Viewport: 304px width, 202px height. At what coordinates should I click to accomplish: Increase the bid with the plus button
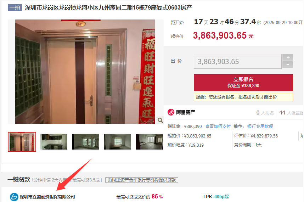coord(288,57)
